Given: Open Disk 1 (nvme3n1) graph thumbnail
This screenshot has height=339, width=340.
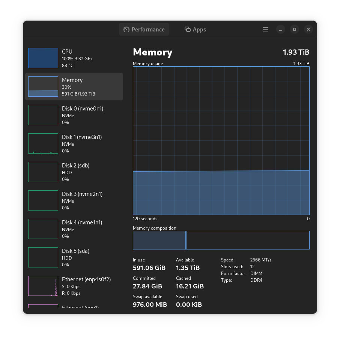Looking at the screenshot, I should tap(43, 143).
